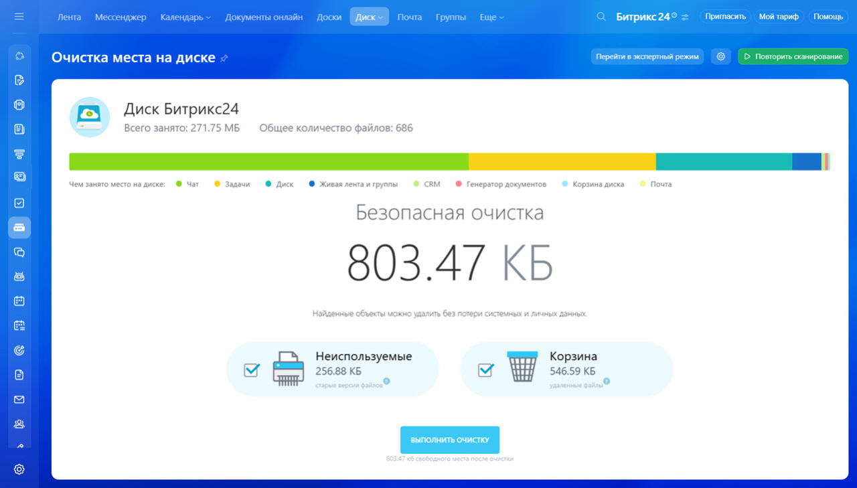Click the Корзина диска legend entry
857x488 pixels.
tap(593, 184)
